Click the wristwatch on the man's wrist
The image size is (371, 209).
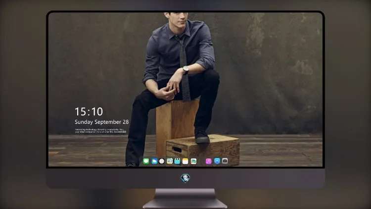point(185,70)
